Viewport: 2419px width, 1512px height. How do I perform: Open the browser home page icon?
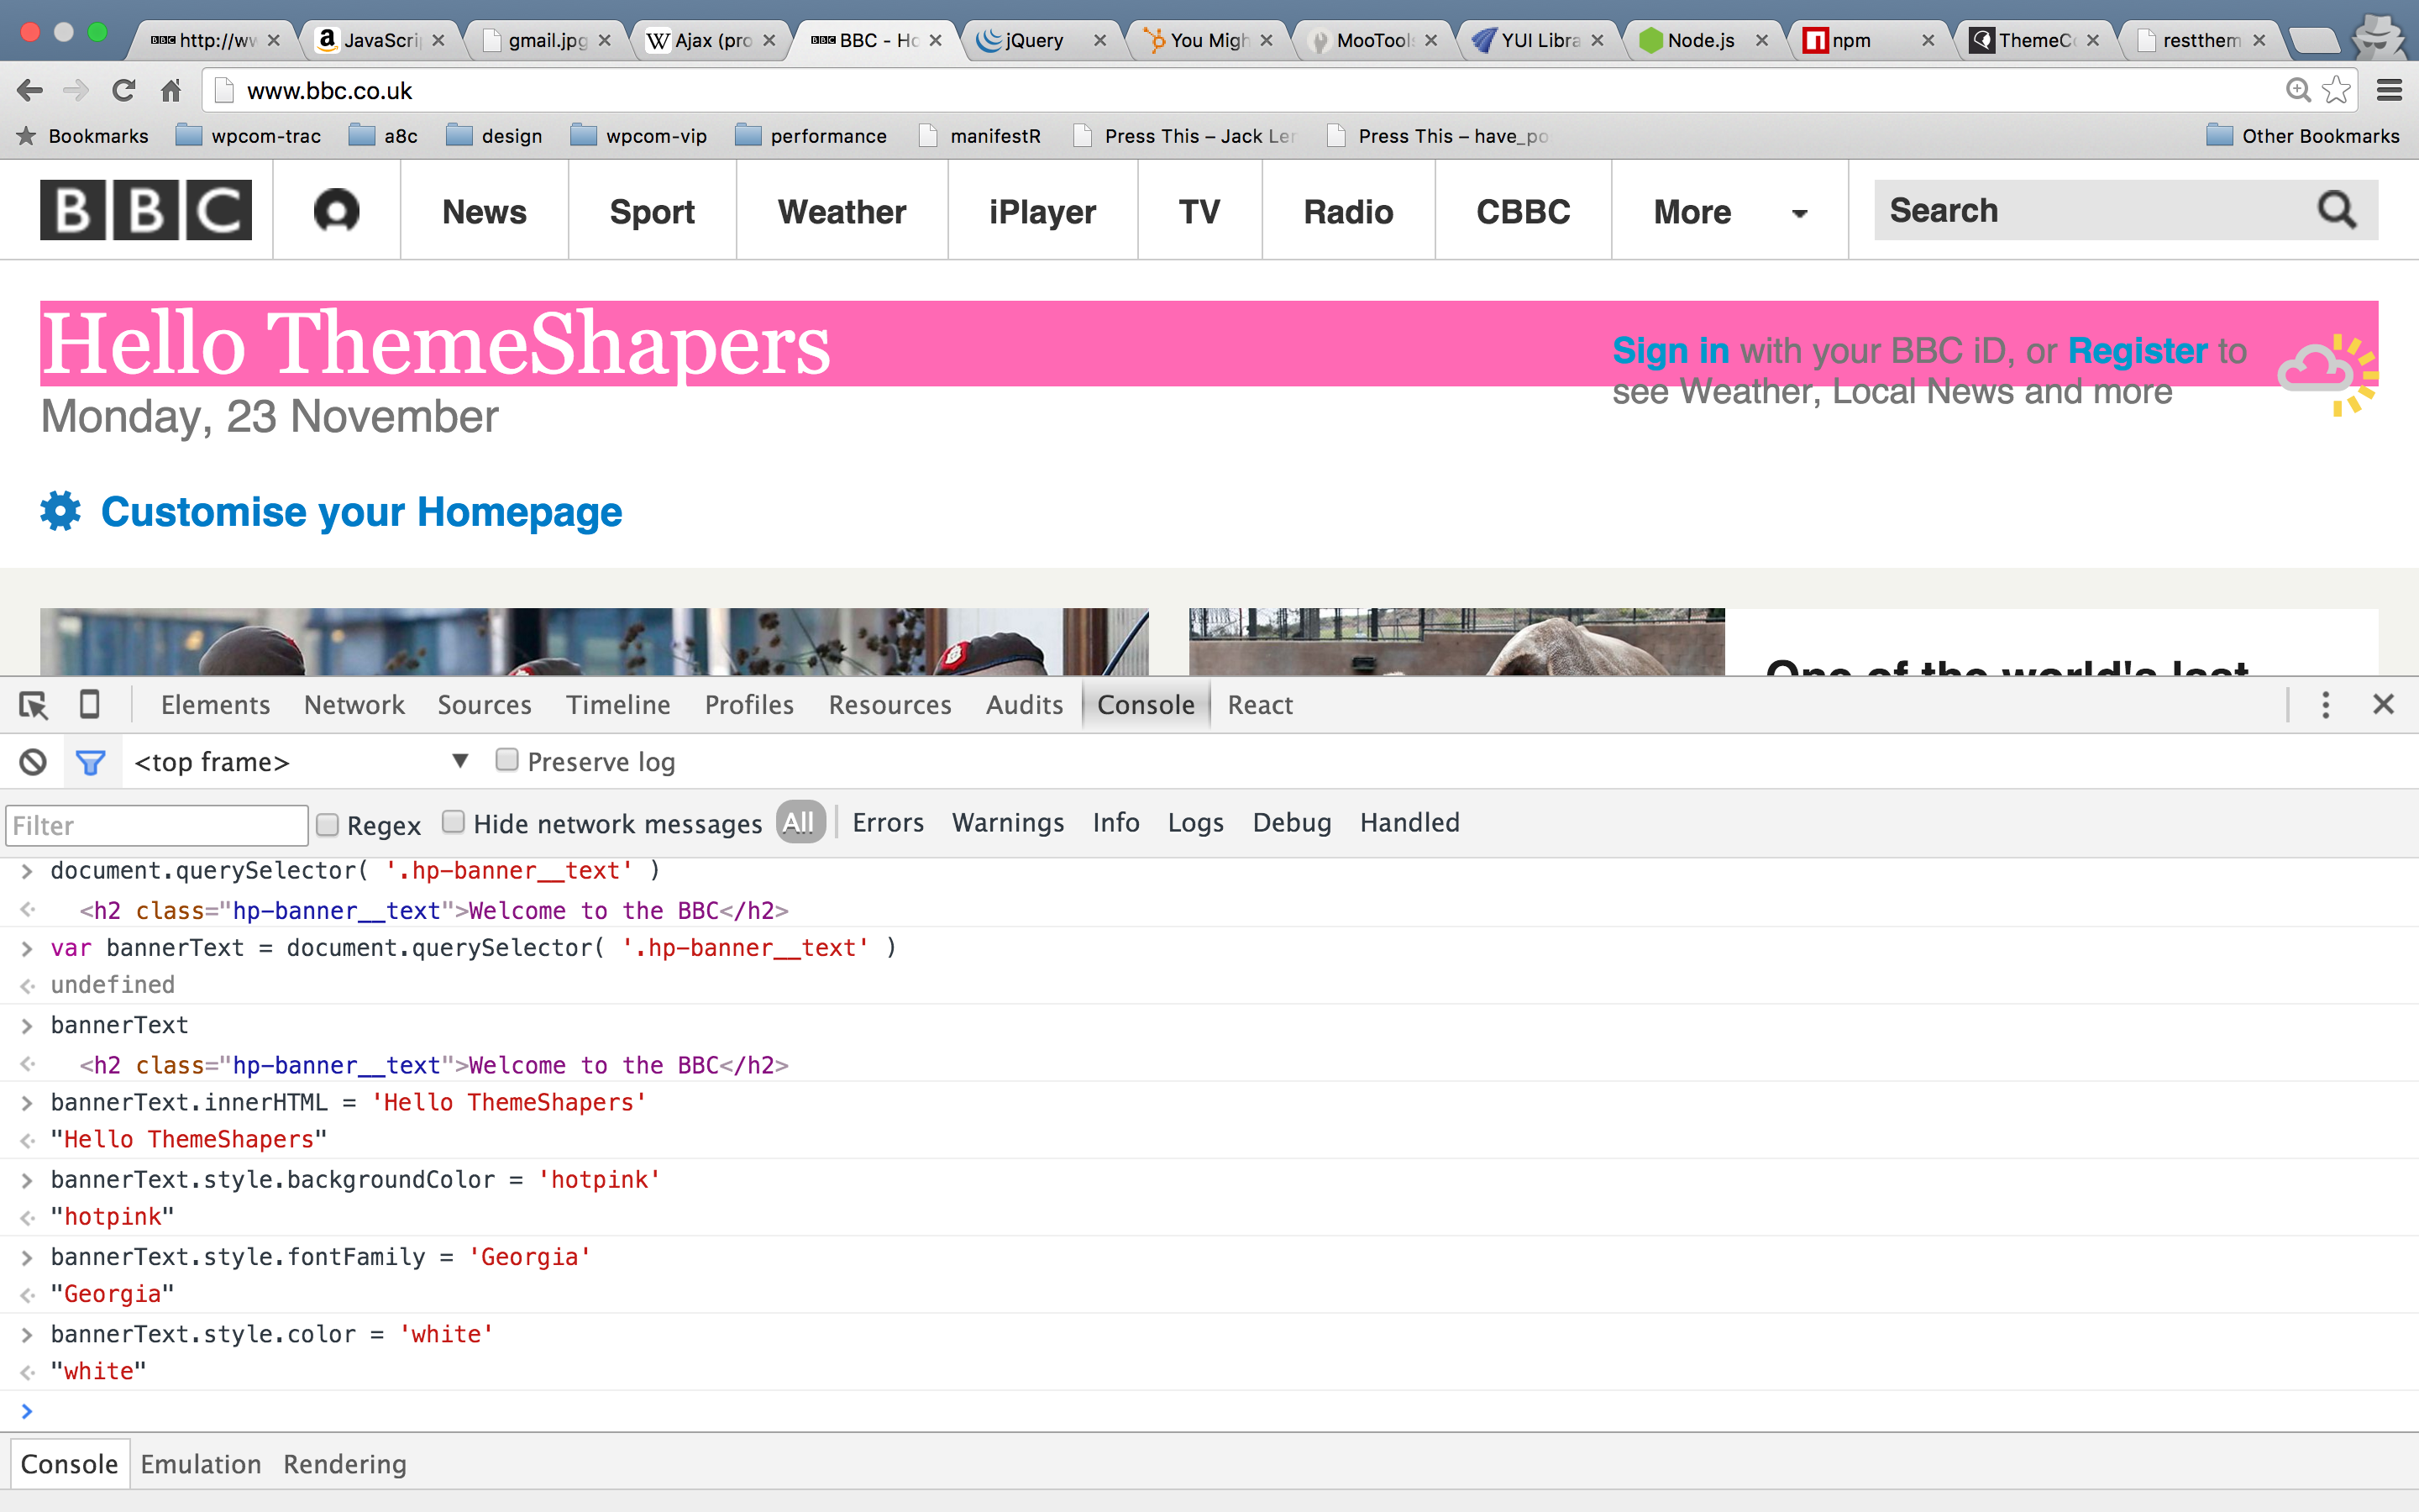coord(171,91)
